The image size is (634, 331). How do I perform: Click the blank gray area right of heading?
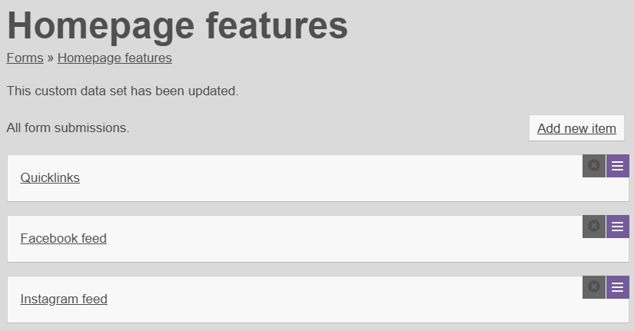(x=492, y=27)
